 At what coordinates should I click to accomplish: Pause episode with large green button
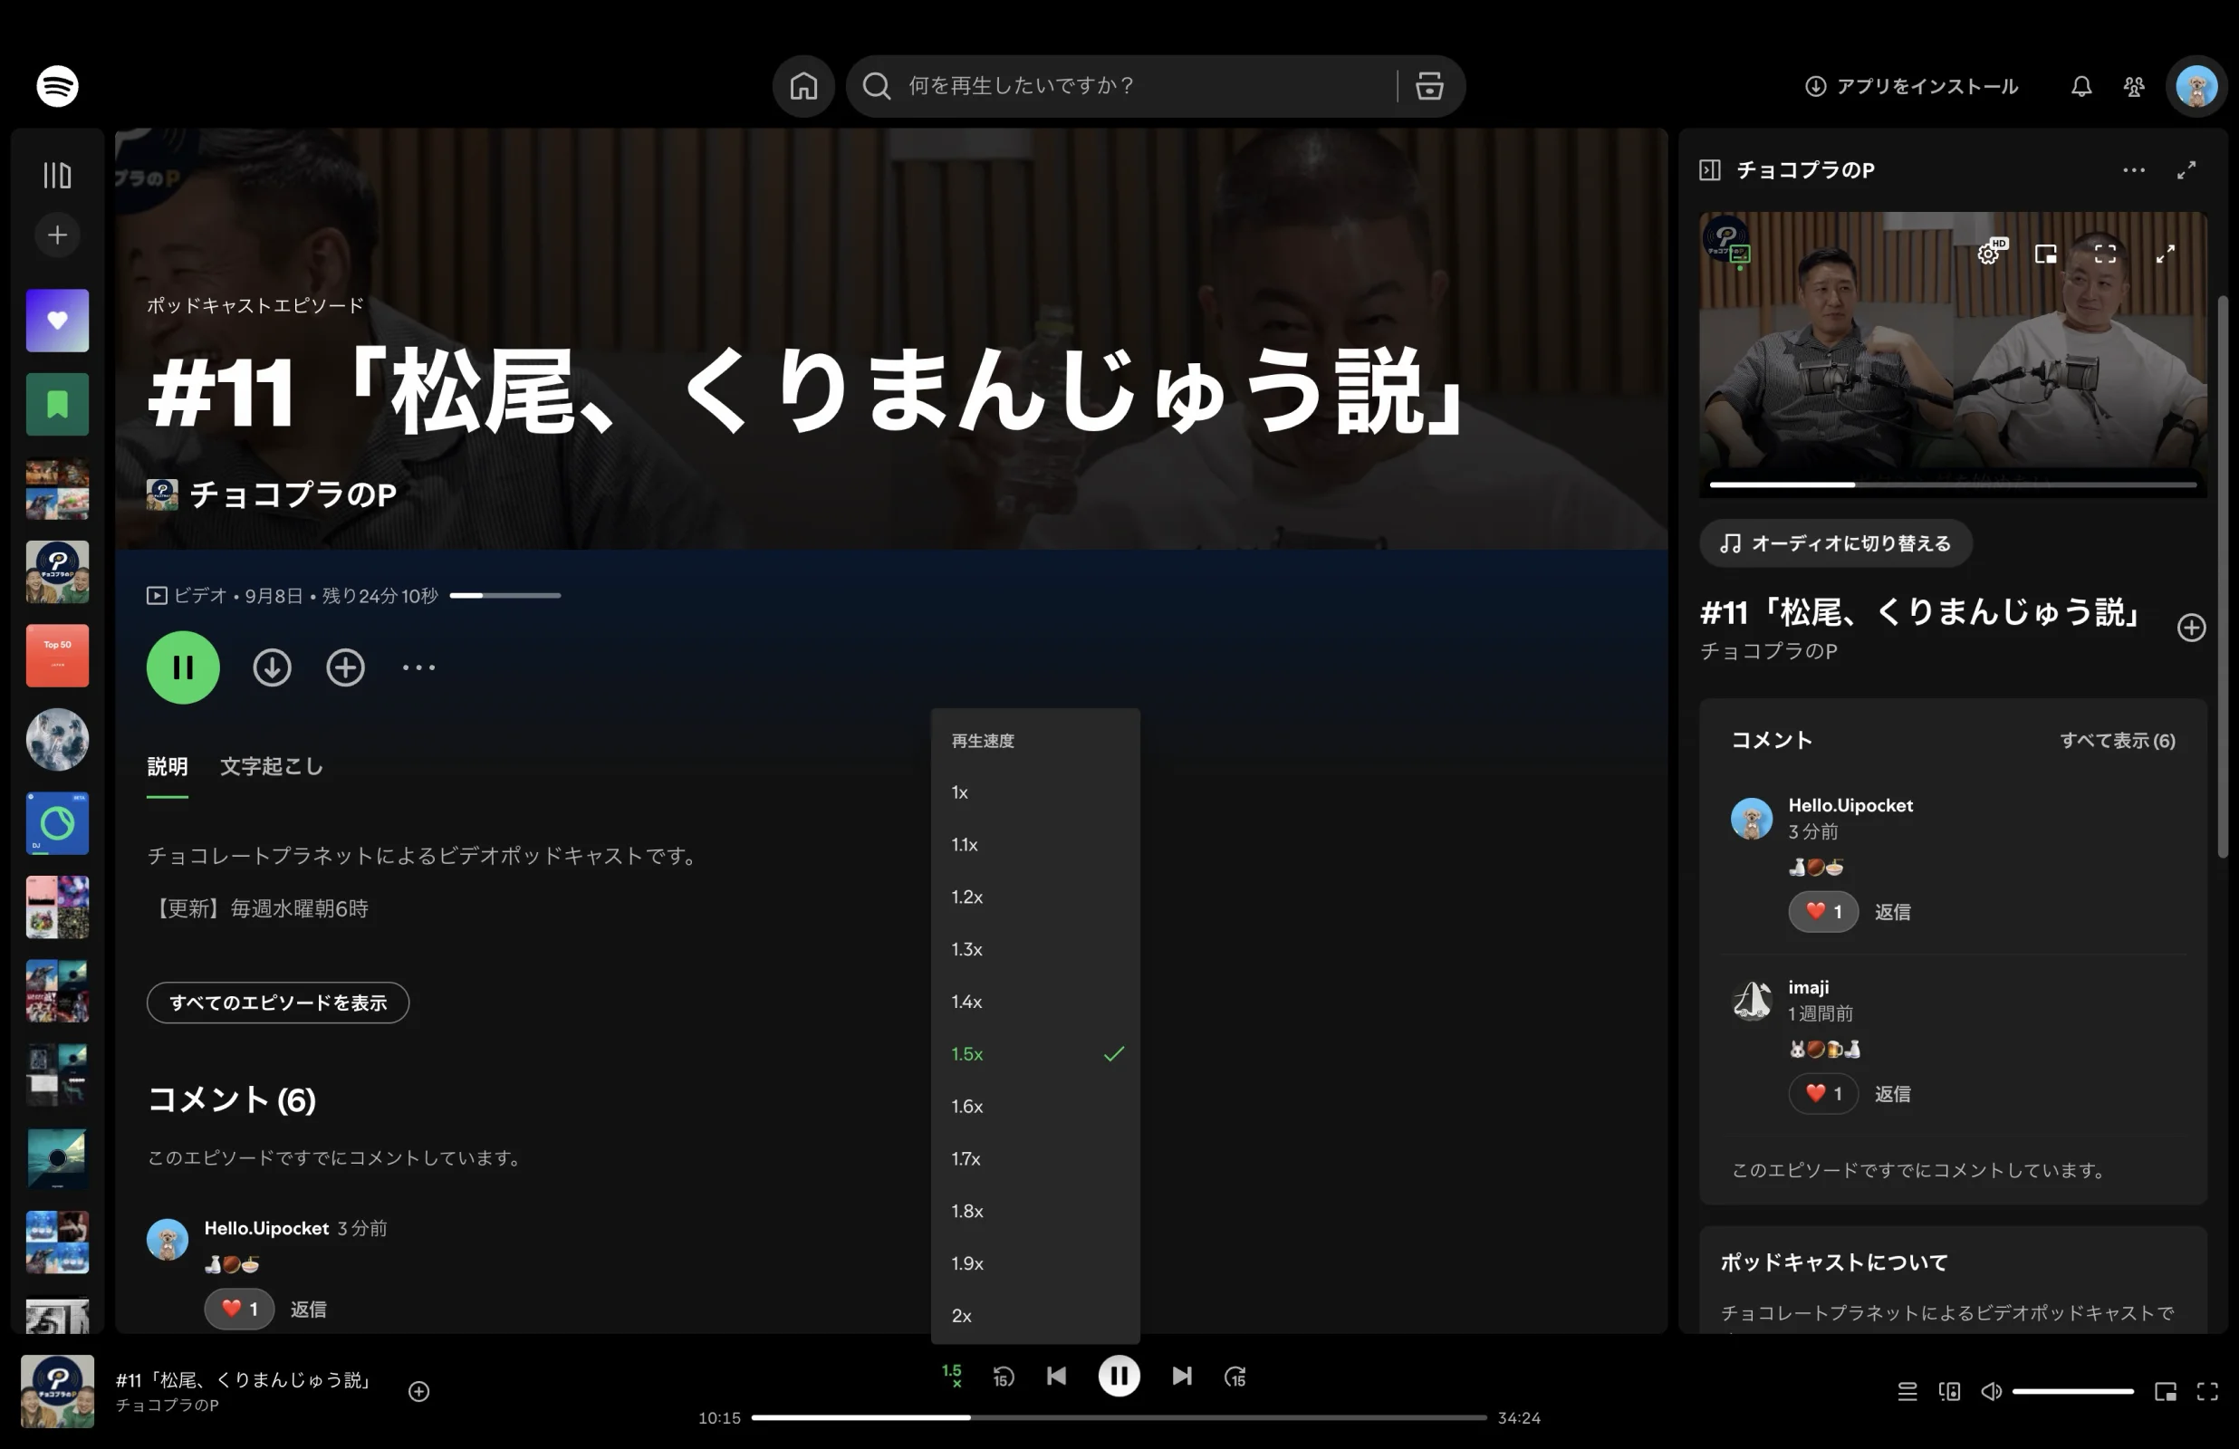click(182, 667)
